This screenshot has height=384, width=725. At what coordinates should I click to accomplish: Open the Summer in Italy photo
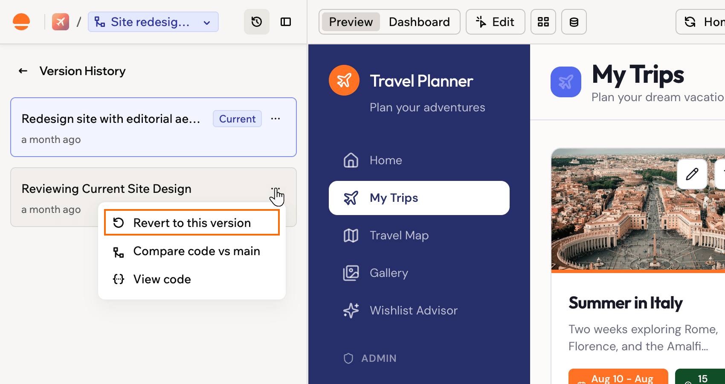click(x=638, y=209)
